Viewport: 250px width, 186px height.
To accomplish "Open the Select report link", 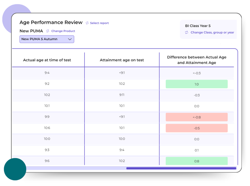I will [x=99, y=23].
